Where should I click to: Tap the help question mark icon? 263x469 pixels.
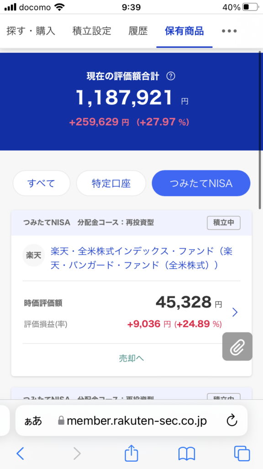point(171,76)
